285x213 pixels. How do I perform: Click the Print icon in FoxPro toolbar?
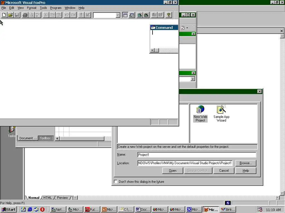click(25, 15)
